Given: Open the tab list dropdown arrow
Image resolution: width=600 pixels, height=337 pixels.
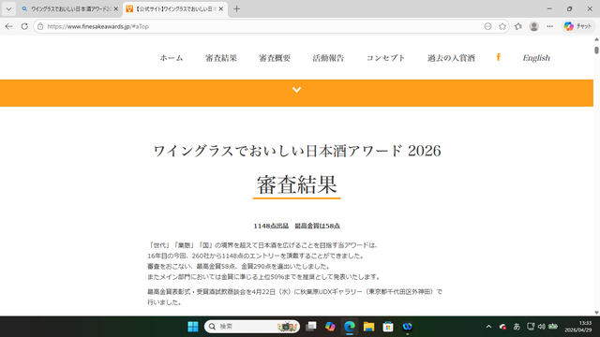Looking at the screenshot, I should coord(8,8).
